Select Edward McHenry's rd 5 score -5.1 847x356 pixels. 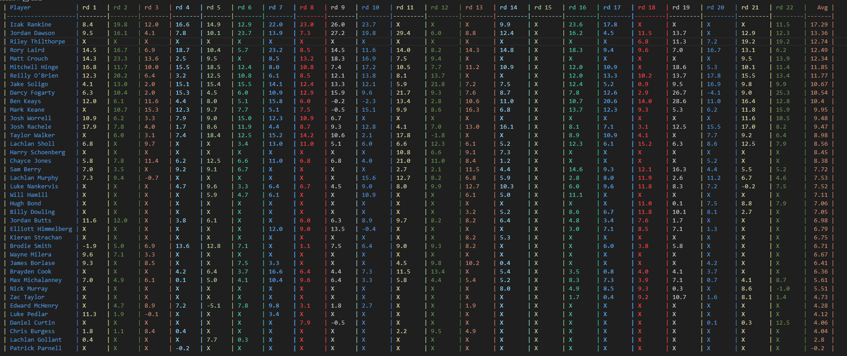[213, 306]
